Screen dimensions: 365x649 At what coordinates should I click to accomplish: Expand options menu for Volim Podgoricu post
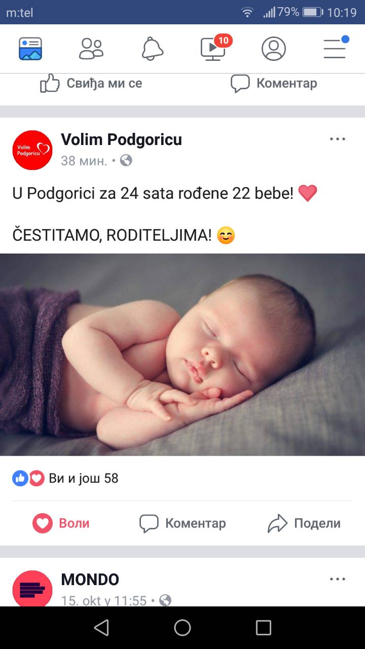[338, 139]
